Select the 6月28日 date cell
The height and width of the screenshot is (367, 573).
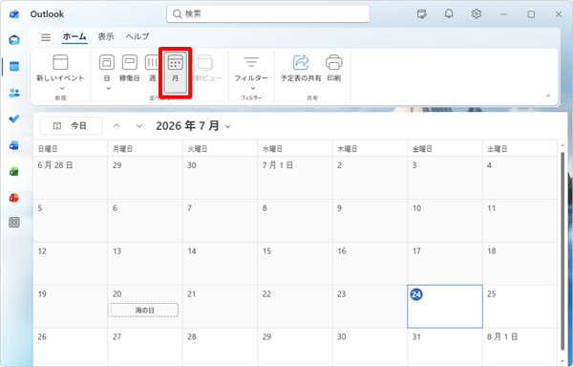[x=70, y=178]
